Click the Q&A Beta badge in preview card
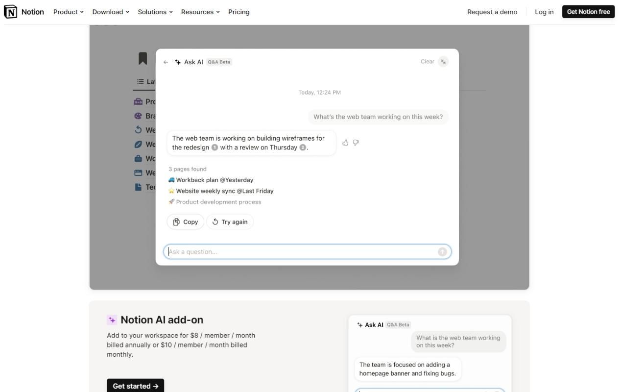 tap(398, 325)
